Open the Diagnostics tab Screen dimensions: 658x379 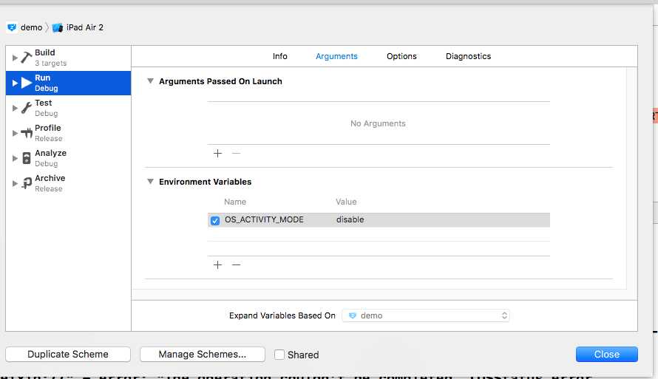[x=468, y=56]
